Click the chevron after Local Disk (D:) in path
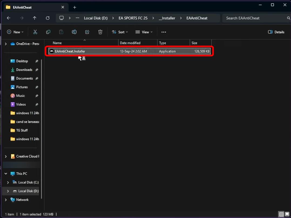Image resolution: width=291 pixels, height=218 pixels. point(113,18)
